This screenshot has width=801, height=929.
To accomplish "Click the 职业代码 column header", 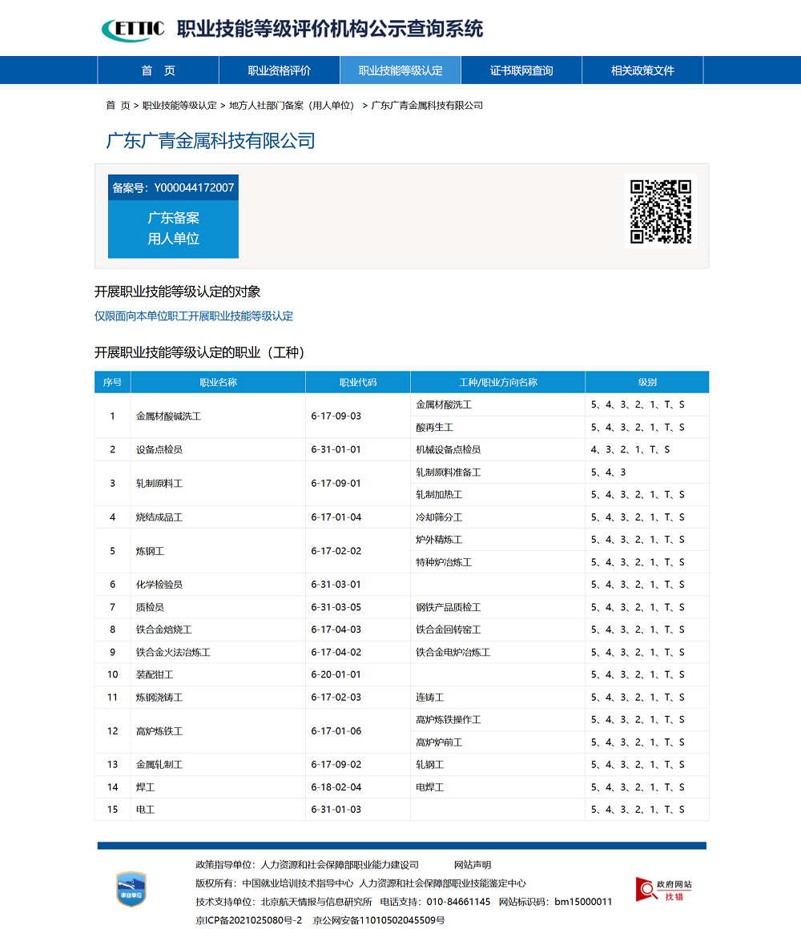I will pos(357,382).
